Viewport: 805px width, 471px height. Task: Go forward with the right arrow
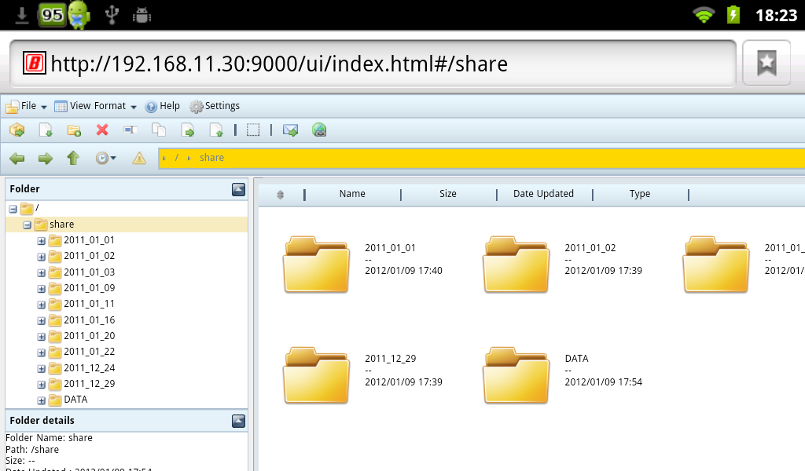click(x=45, y=159)
